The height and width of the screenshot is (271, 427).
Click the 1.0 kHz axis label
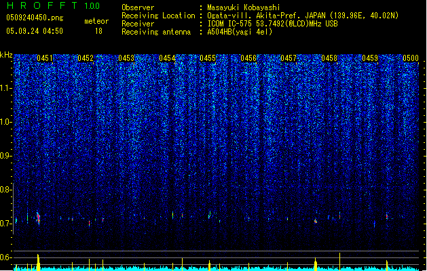(5, 122)
